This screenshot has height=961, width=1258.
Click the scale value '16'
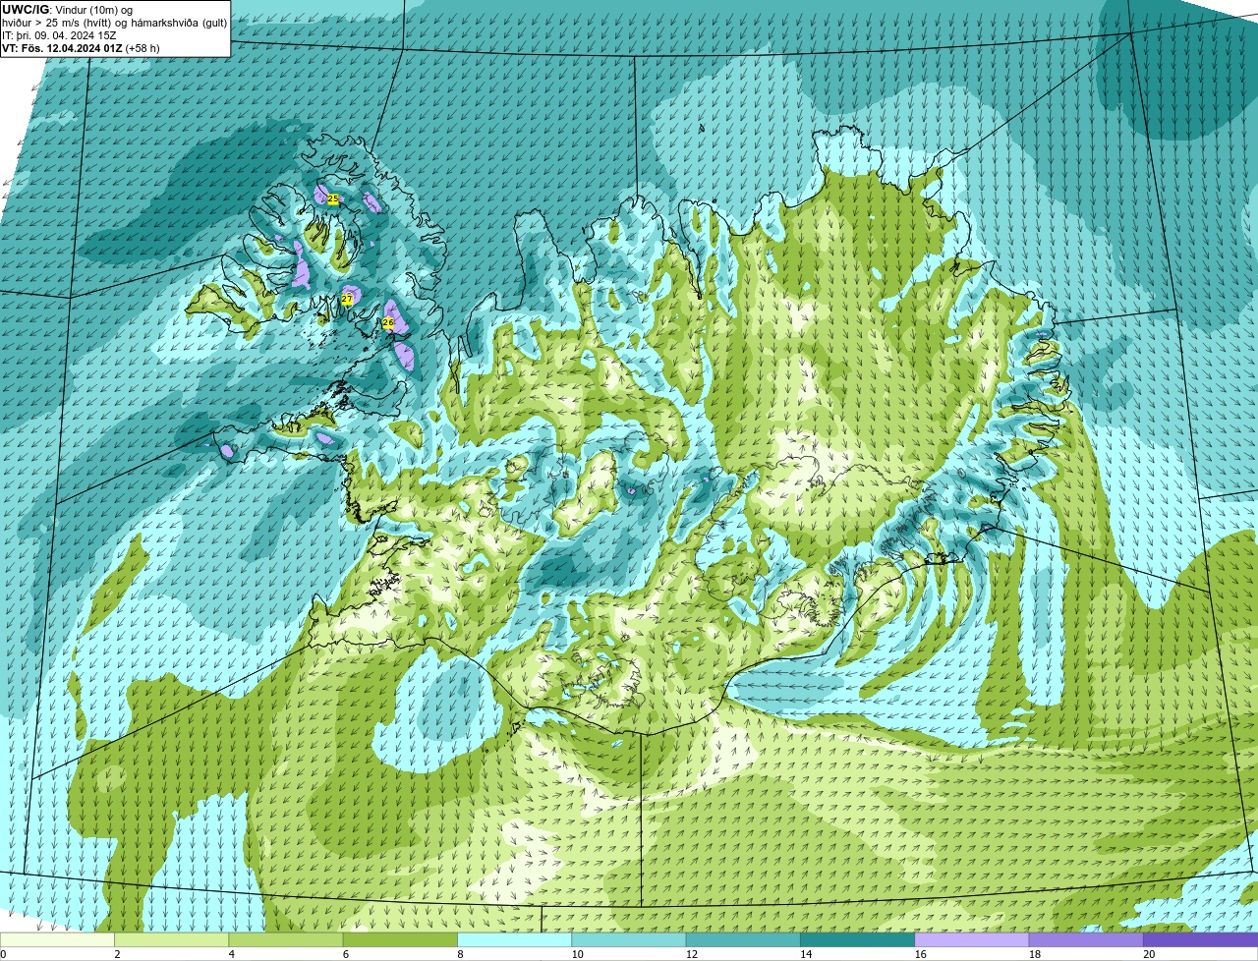[x=920, y=954]
